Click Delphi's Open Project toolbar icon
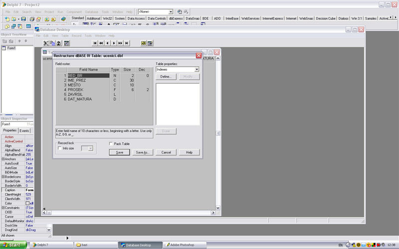The width and height of the screenshot is (399, 249). click(x=38, y=19)
